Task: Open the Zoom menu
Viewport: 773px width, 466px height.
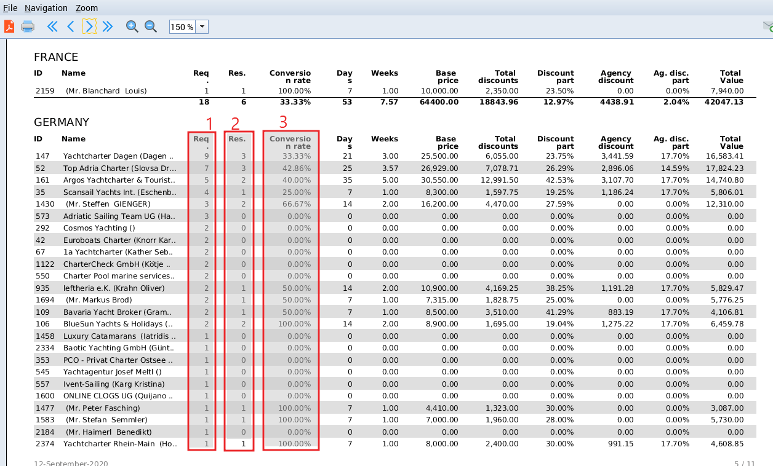Action: (86, 7)
